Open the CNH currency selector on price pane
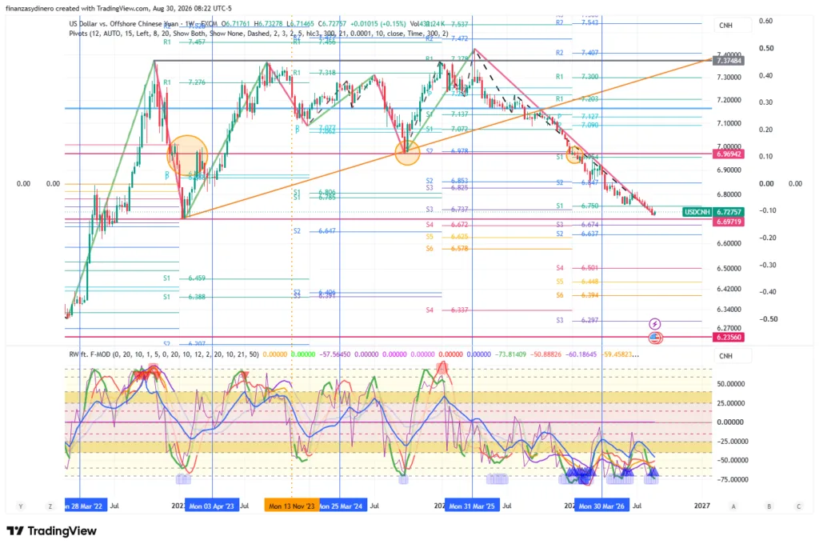The height and width of the screenshot is (548, 819). tap(733, 25)
